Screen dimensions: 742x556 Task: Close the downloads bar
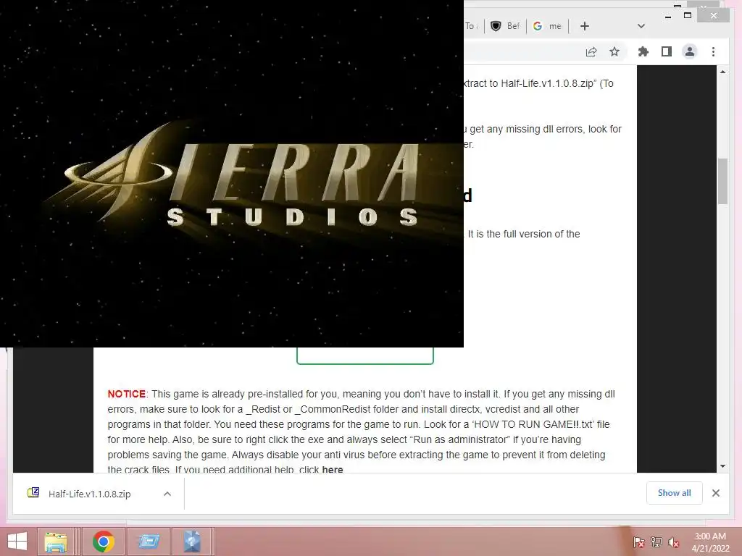(715, 493)
